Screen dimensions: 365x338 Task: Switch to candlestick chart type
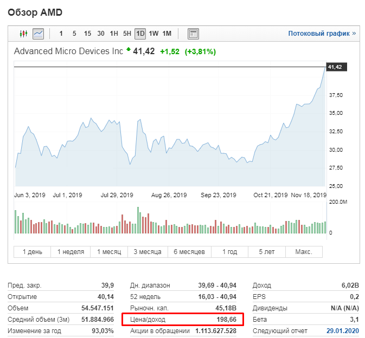click(23, 34)
